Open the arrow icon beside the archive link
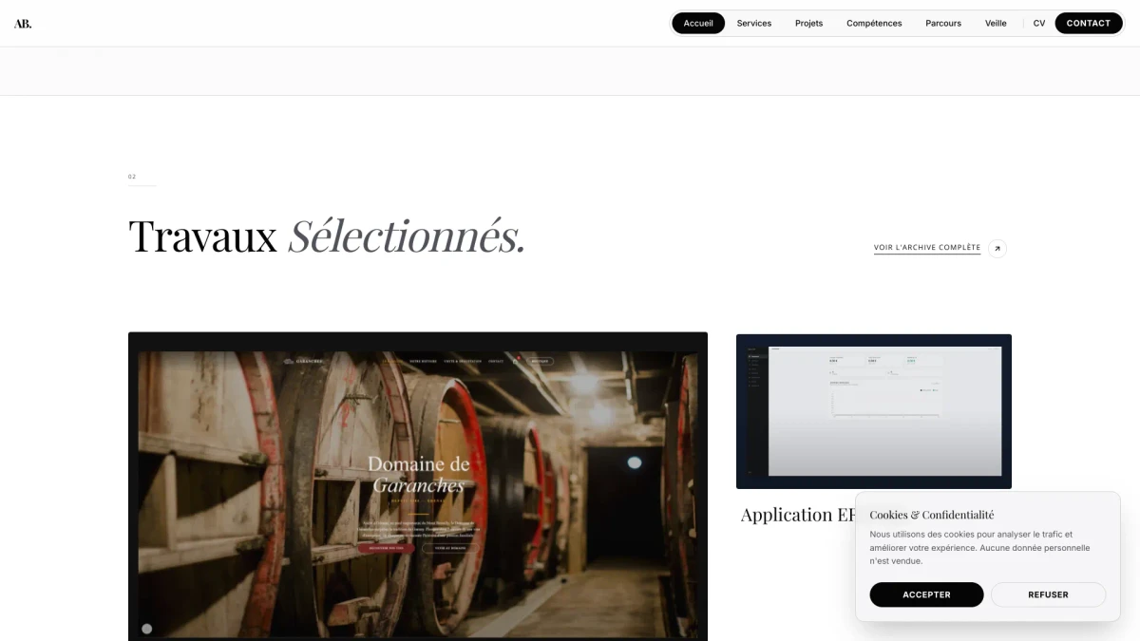The height and width of the screenshot is (641, 1140). 997,249
